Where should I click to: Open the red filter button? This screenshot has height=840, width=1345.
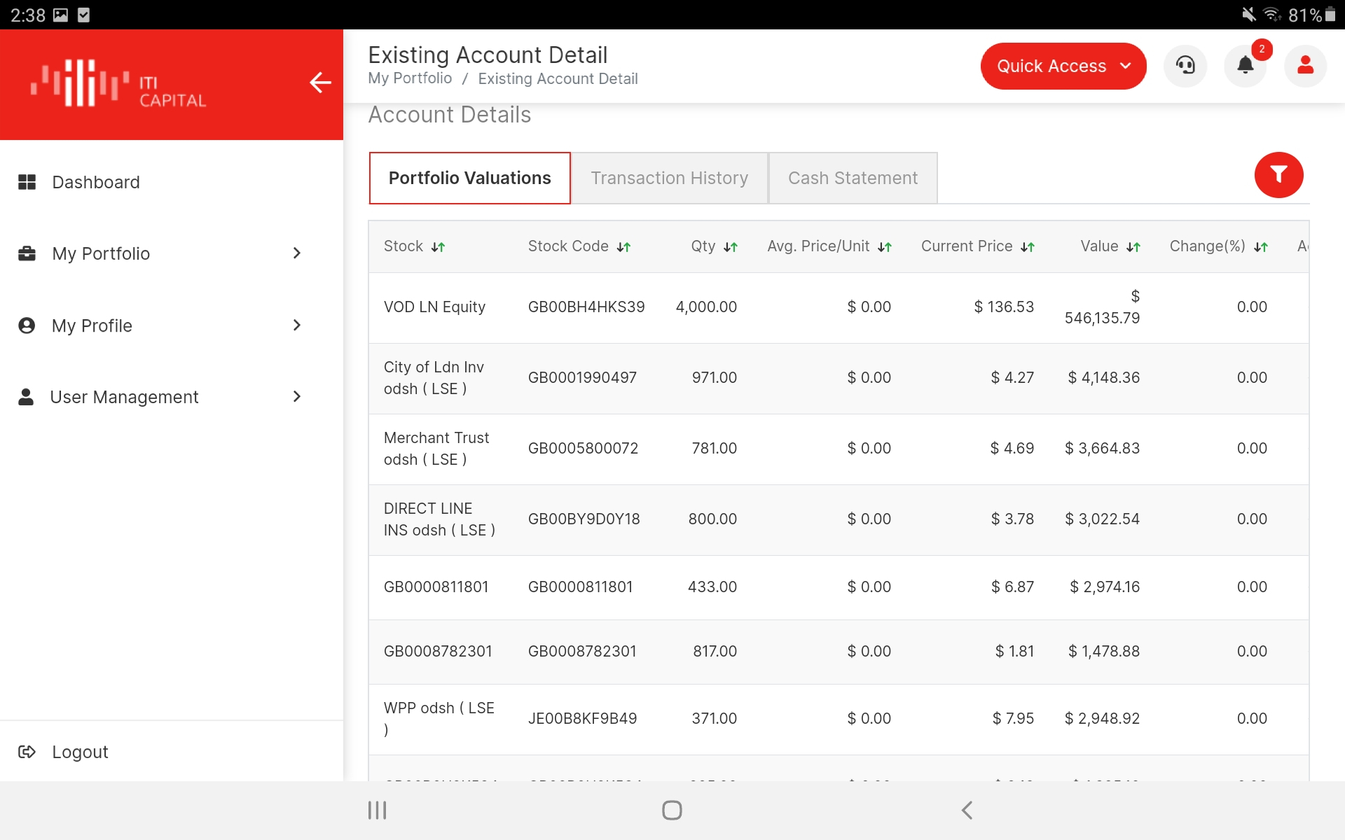1278,175
